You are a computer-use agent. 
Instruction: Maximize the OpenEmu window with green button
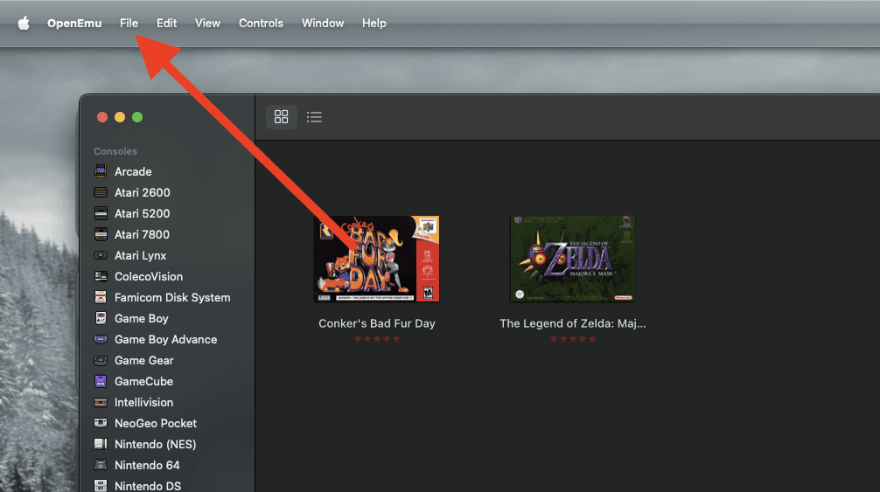[x=137, y=117]
